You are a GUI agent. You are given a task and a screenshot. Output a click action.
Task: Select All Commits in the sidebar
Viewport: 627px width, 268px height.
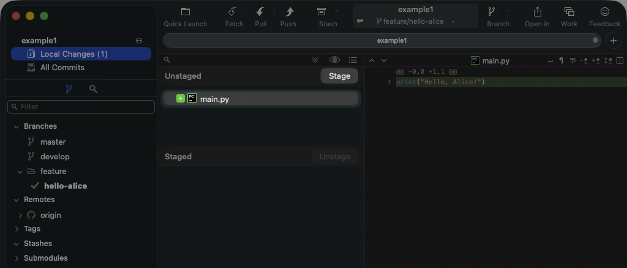[x=62, y=67]
